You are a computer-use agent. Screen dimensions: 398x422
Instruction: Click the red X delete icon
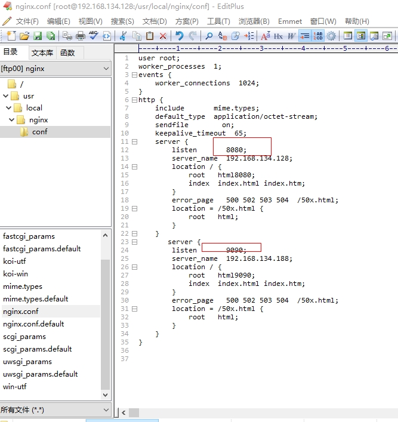(x=163, y=36)
